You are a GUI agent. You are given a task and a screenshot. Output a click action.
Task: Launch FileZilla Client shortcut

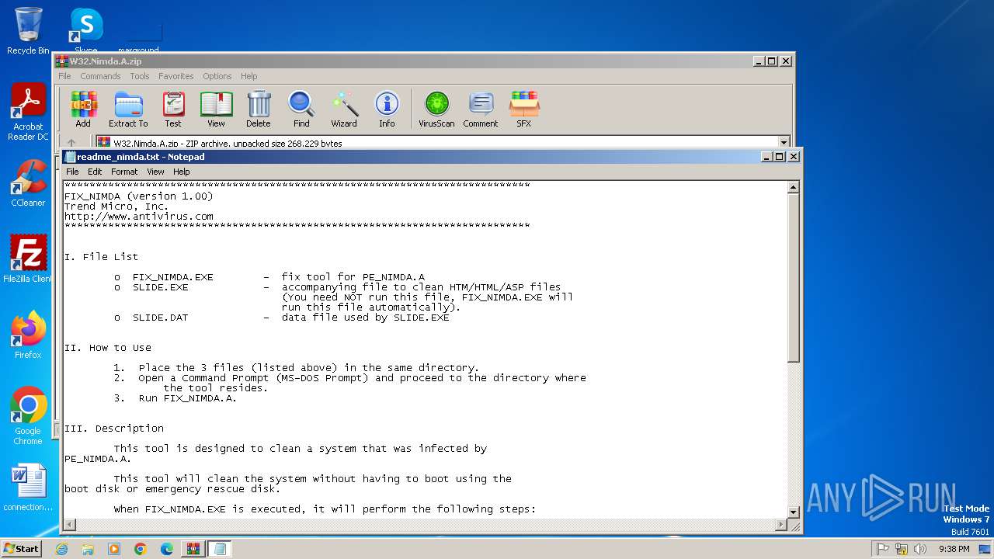(x=28, y=259)
